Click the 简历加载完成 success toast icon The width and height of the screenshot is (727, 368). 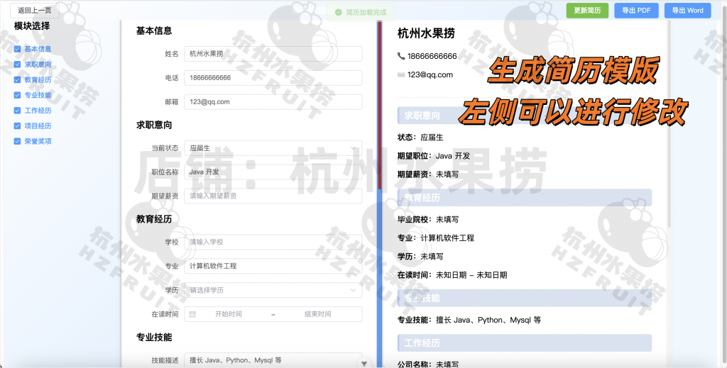[x=338, y=13]
